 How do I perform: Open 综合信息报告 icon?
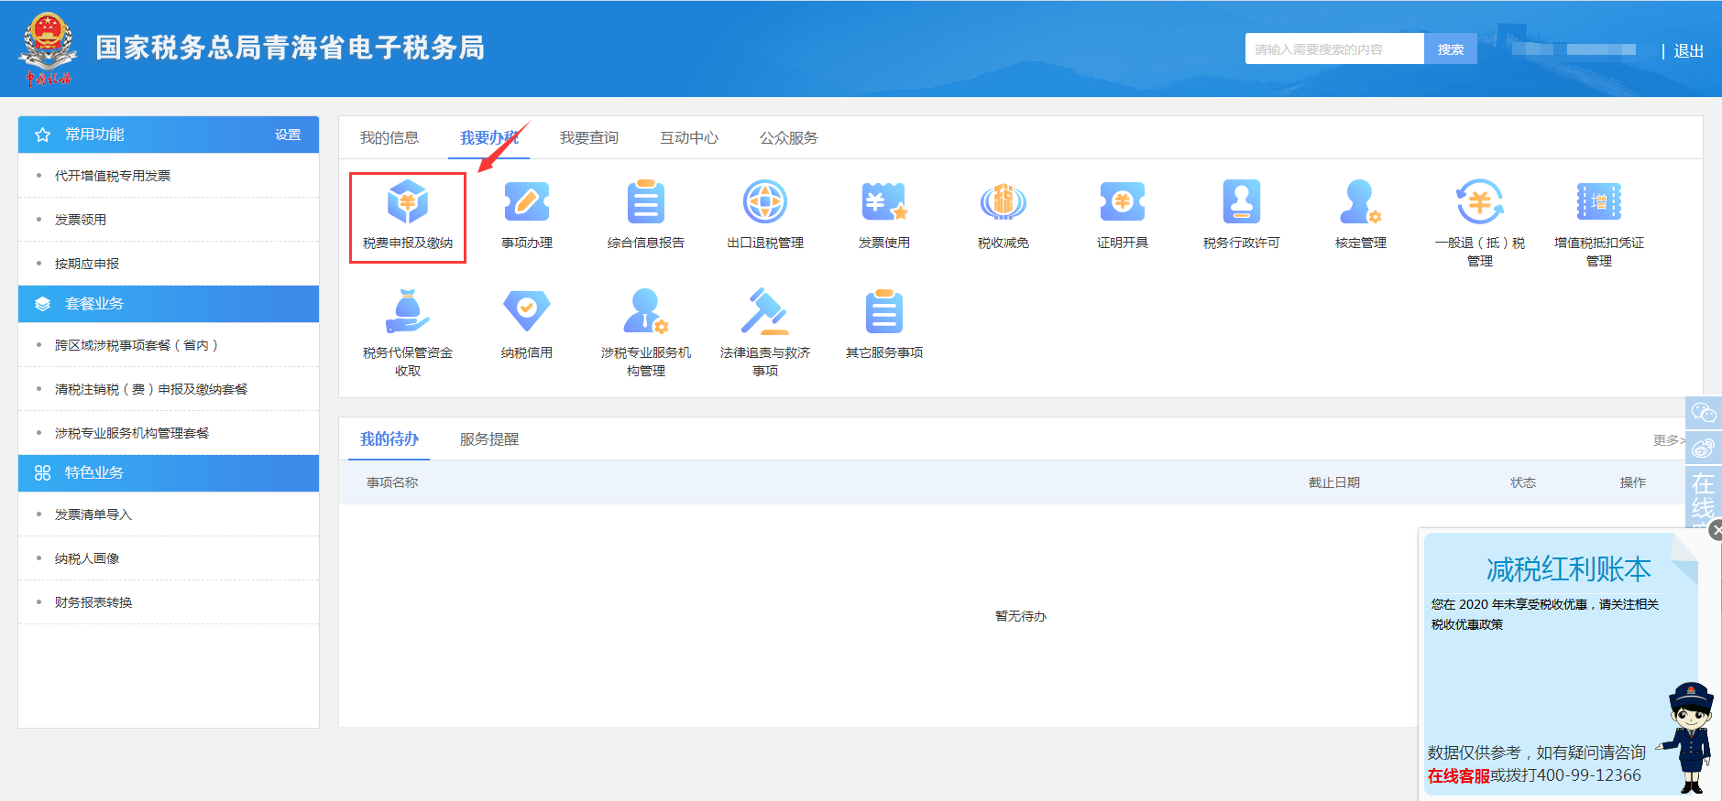click(x=646, y=202)
